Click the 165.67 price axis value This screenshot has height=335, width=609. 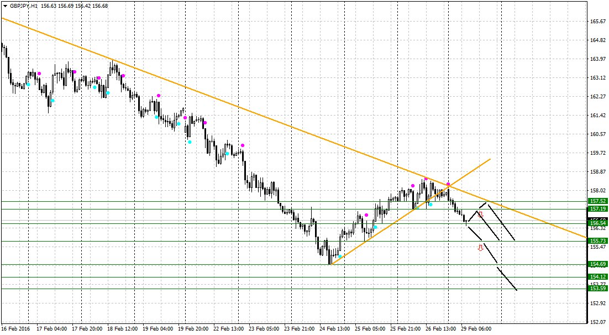tap(598, 22)
